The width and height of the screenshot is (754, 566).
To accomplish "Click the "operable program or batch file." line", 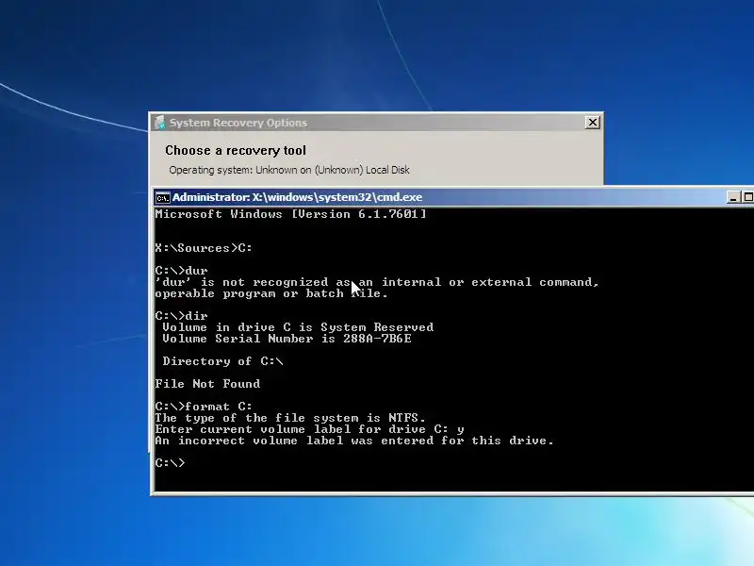I will tap(271, 293).
